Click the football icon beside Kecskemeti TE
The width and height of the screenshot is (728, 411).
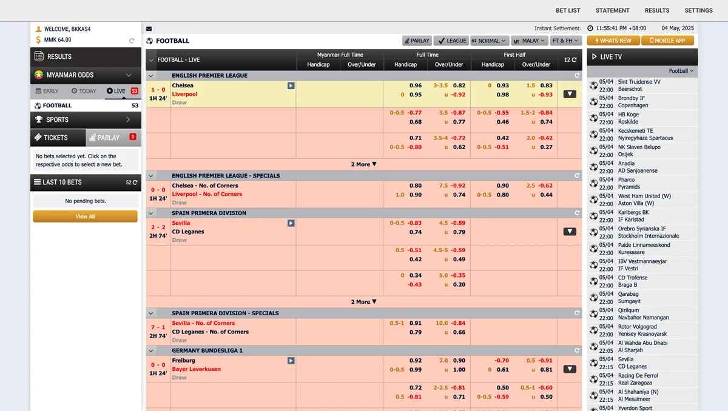click(x=593, y=135)
